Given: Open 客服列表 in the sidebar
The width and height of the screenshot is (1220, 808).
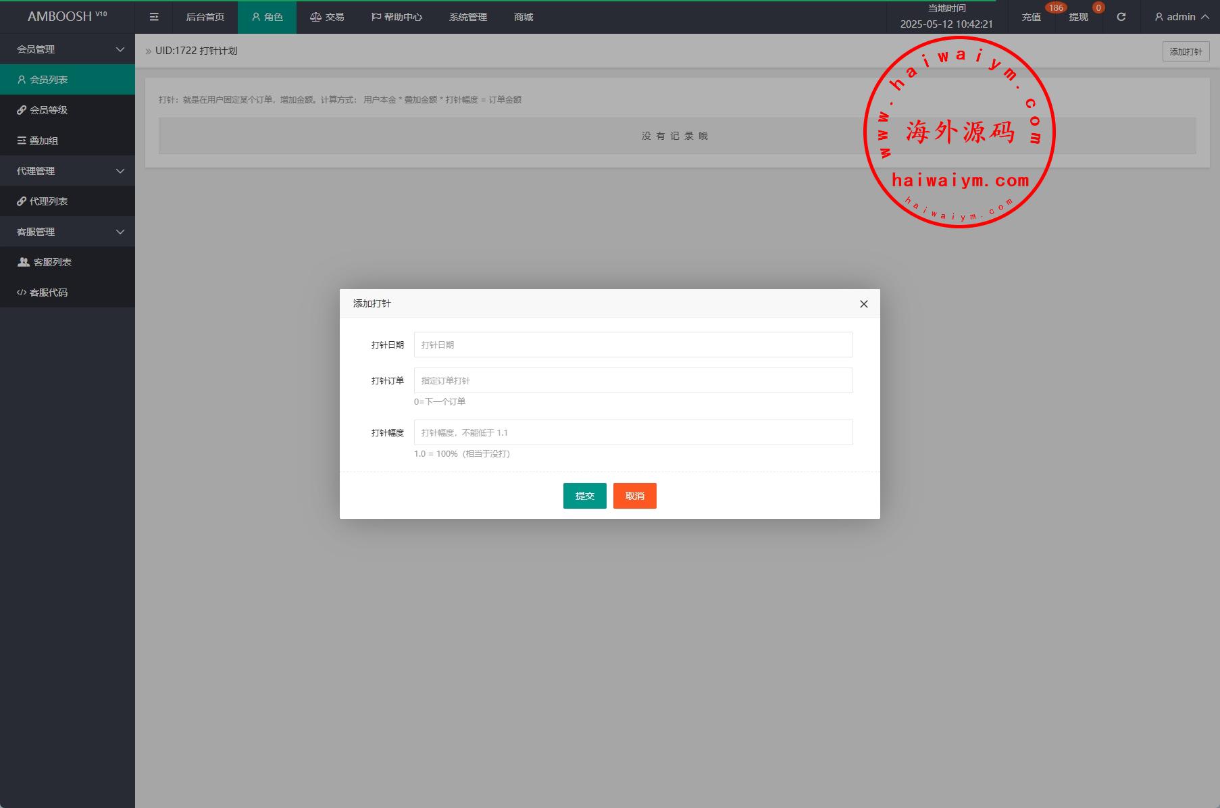Looking at the screenshot, I should [x=52, y=262].
